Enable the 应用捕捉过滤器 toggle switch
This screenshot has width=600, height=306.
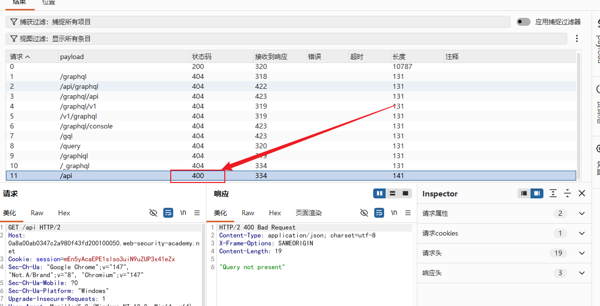(524, 22)
